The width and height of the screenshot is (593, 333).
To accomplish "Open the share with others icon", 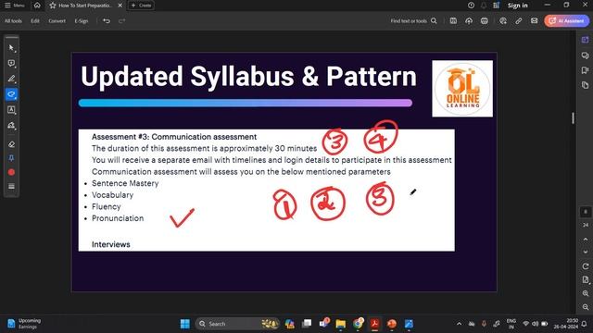I will pos(502,20).
